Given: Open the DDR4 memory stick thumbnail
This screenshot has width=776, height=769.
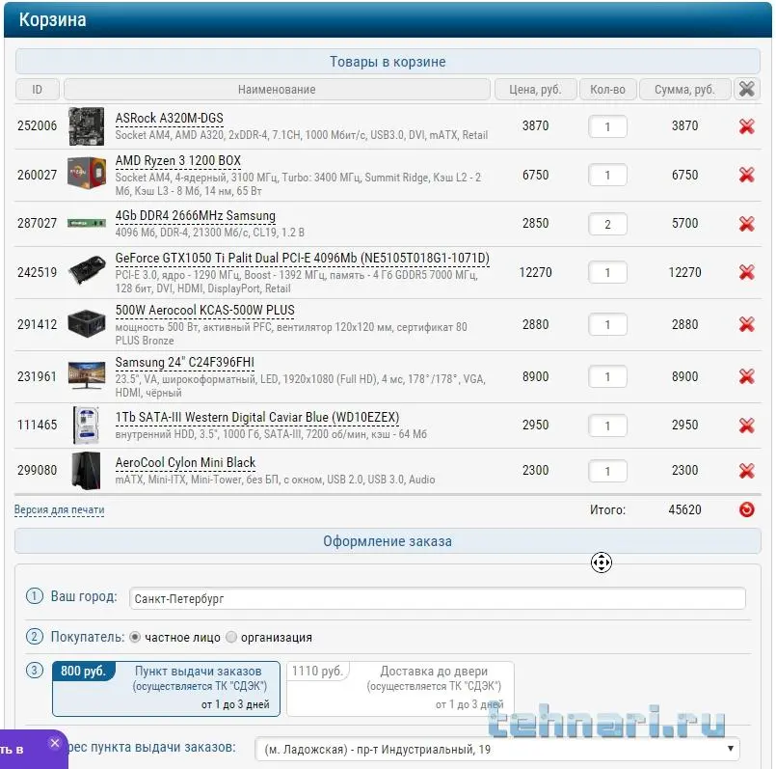Looking at the screenshot, I should [x=86, y=223].
